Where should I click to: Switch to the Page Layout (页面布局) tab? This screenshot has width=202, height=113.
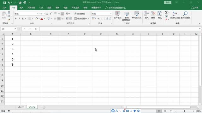[31, 8]
